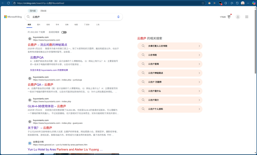The image size is (257, 155).
Task: Open related search 云鹿书院 chevron
Action: click(199, 55)
